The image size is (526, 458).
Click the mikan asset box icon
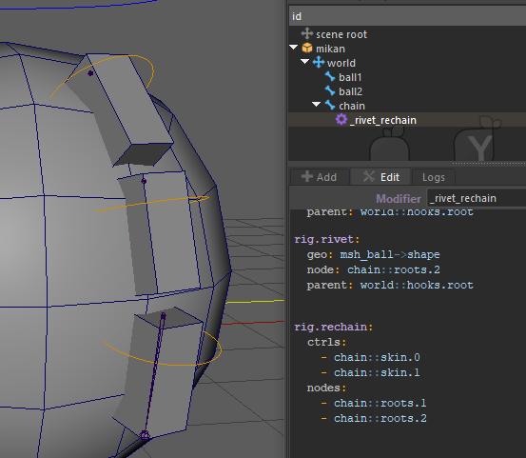(x=307, y=48)
